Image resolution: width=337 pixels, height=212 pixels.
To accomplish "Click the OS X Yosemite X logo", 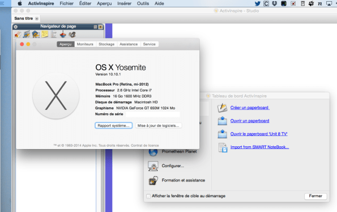I will point(56,96).
